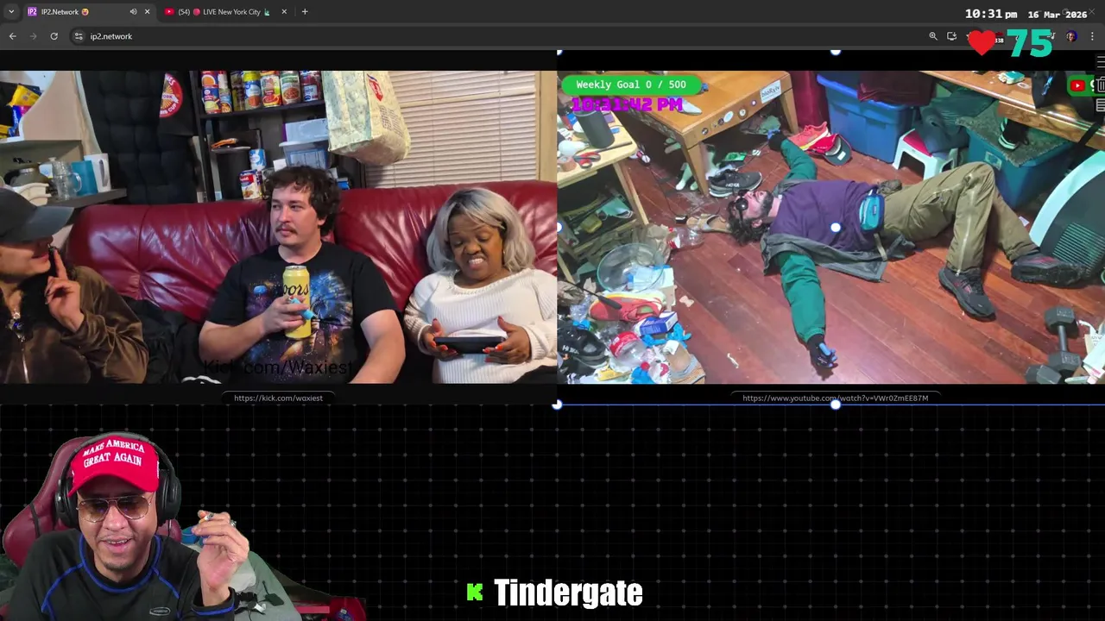Close the IP2.Network tab

pyautogui.click(x=147, y=12)
